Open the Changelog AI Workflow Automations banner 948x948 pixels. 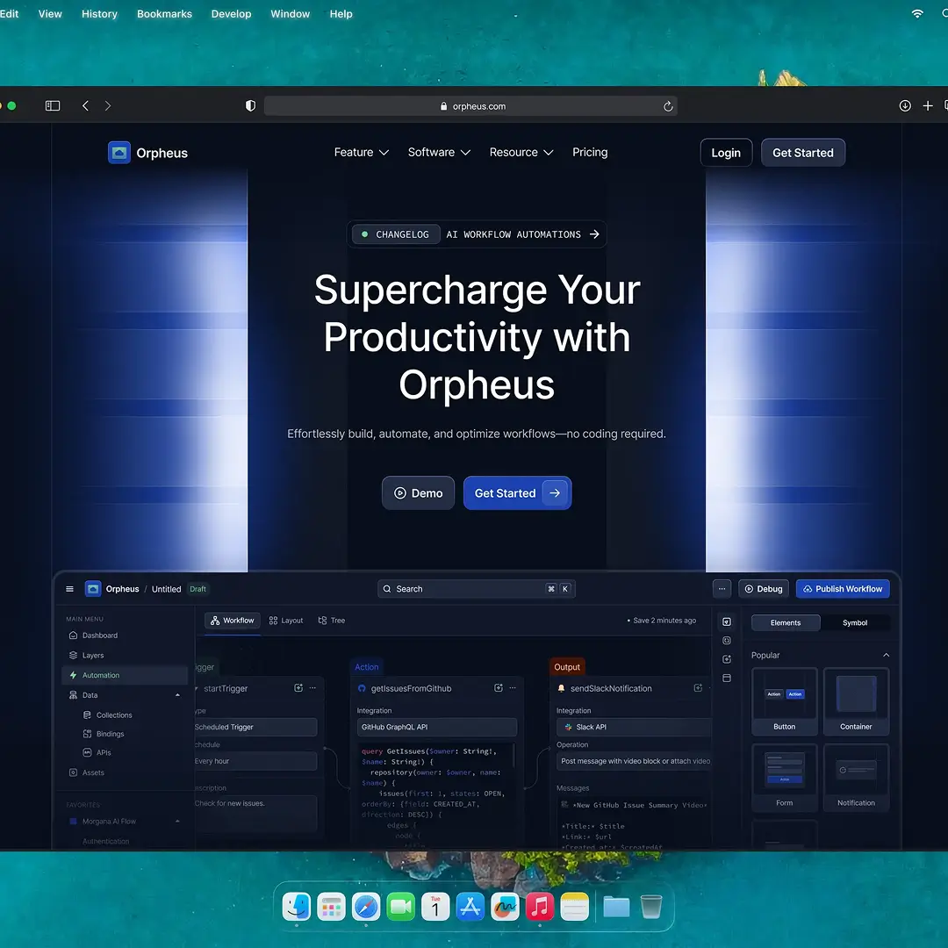click(477, 234)
